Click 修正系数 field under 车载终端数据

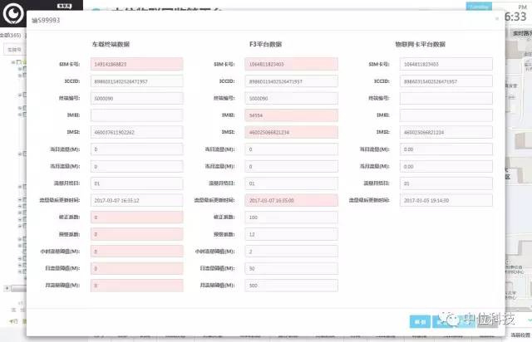point(136,217)
